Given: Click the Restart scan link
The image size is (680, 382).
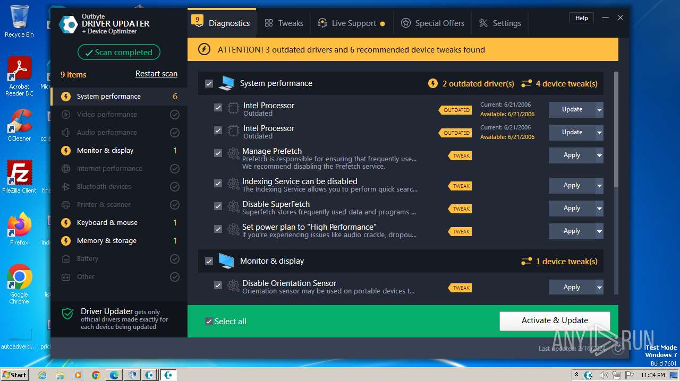Looking at the screenshot, I should click(x=156, y=74).
